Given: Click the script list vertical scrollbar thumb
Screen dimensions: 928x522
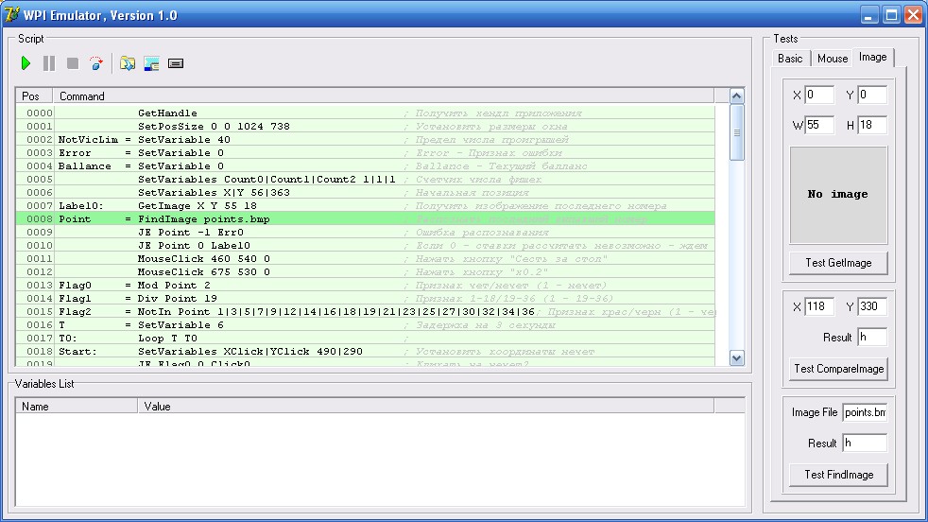Looking at the screenshot, I should (x=737, y=132).
